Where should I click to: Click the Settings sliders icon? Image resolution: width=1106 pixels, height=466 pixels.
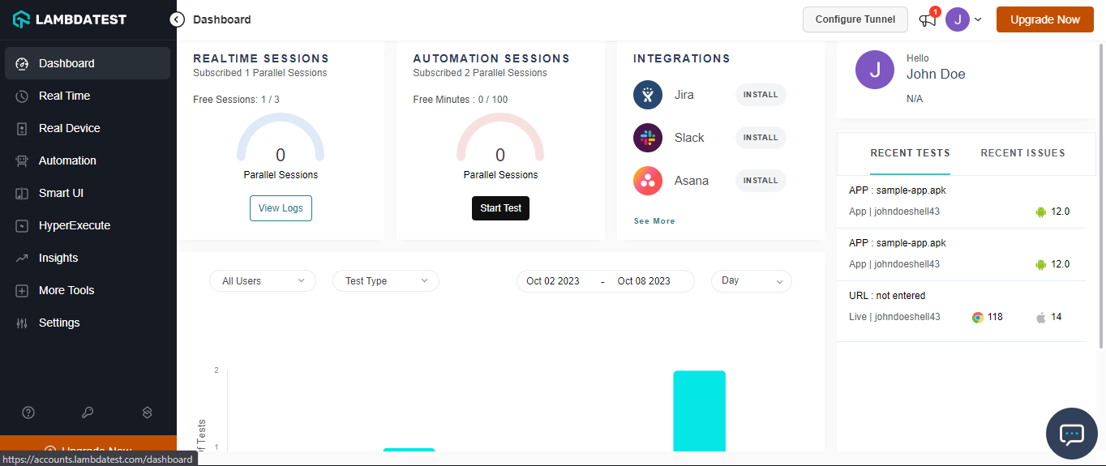pos(23,323)
